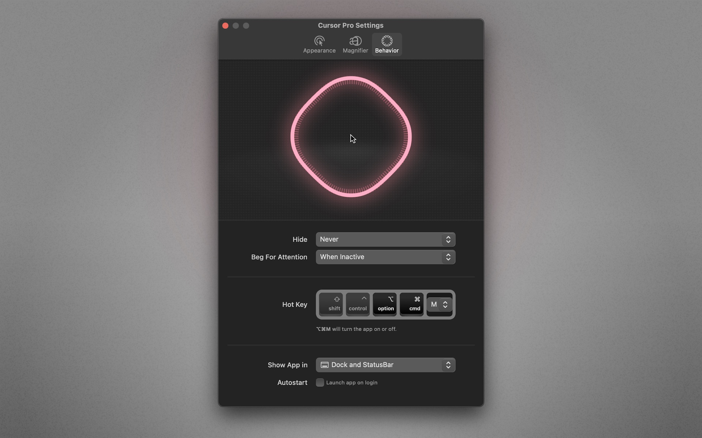Close the Cursor Pro Settings window
Image resolution: width=702 pixels, height=438 pixels.
[225, 26]
